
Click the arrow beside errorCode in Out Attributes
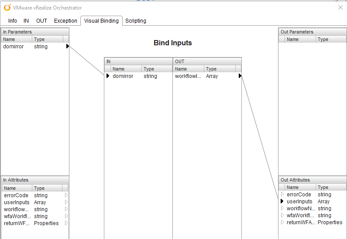(282, 195)
